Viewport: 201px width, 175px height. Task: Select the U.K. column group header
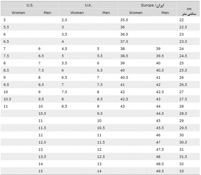(89, 5)
